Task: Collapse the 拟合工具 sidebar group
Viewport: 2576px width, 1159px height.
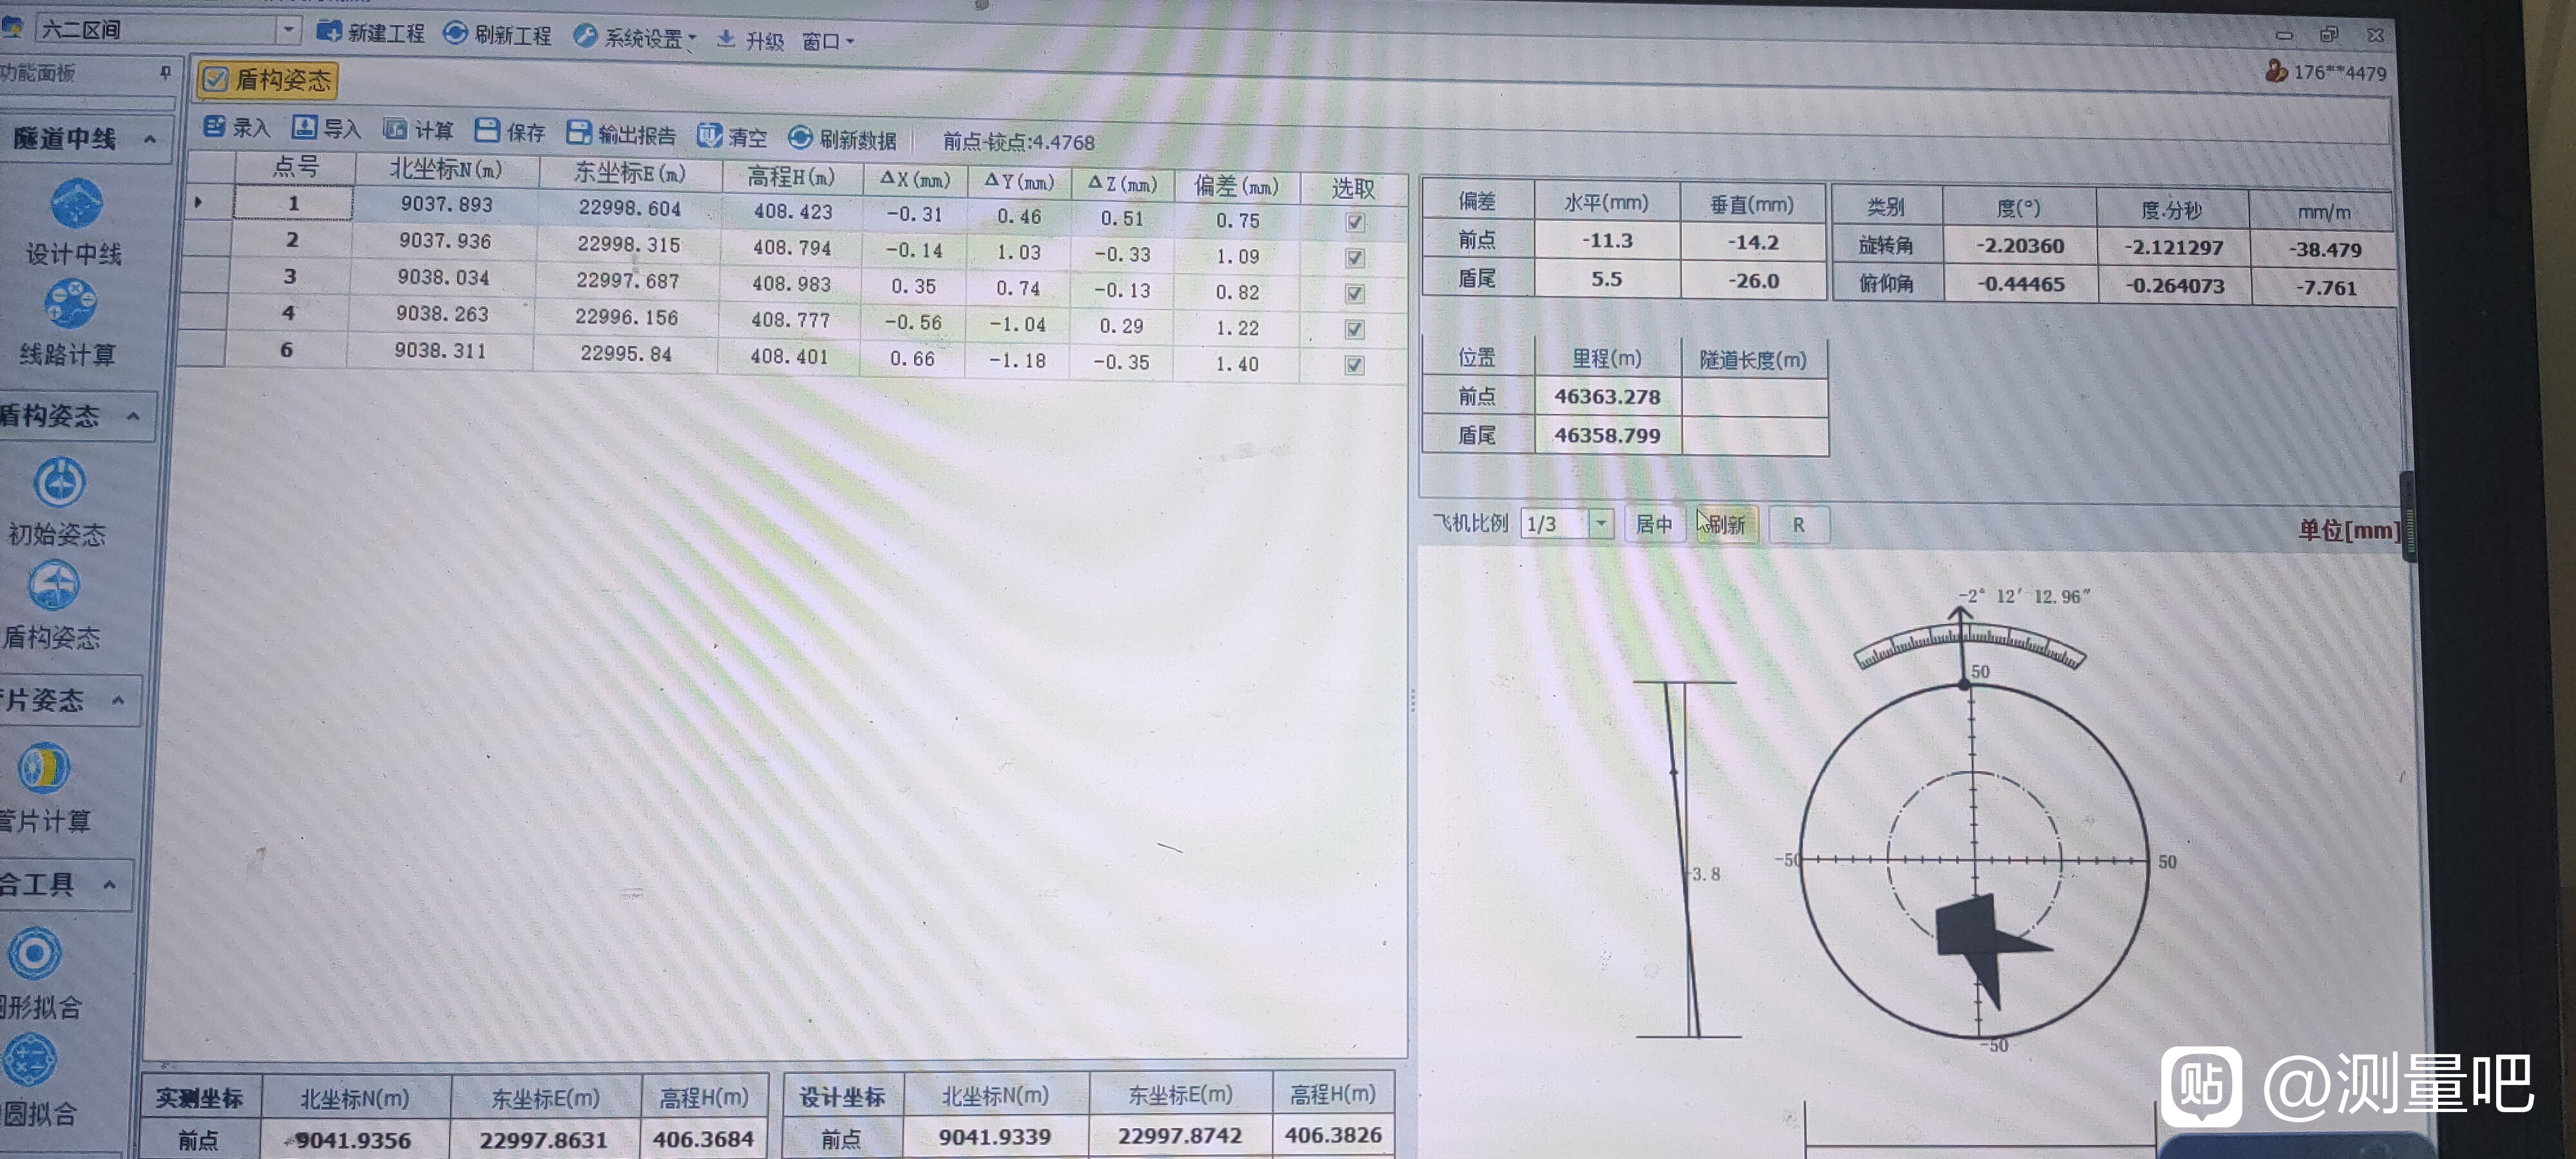Action: click(109, 884)
